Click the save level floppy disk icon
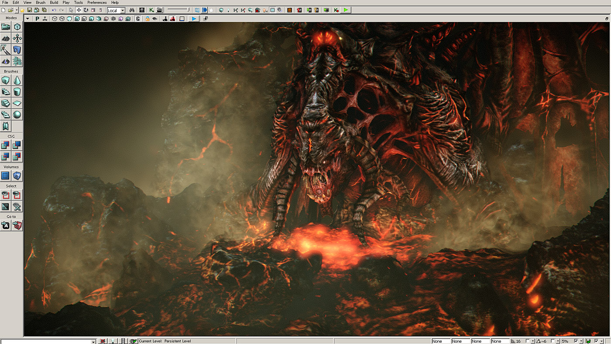Image resolution: width=611 pixels, height=344 pixels. pyautogui.click(x=29, y=10)
